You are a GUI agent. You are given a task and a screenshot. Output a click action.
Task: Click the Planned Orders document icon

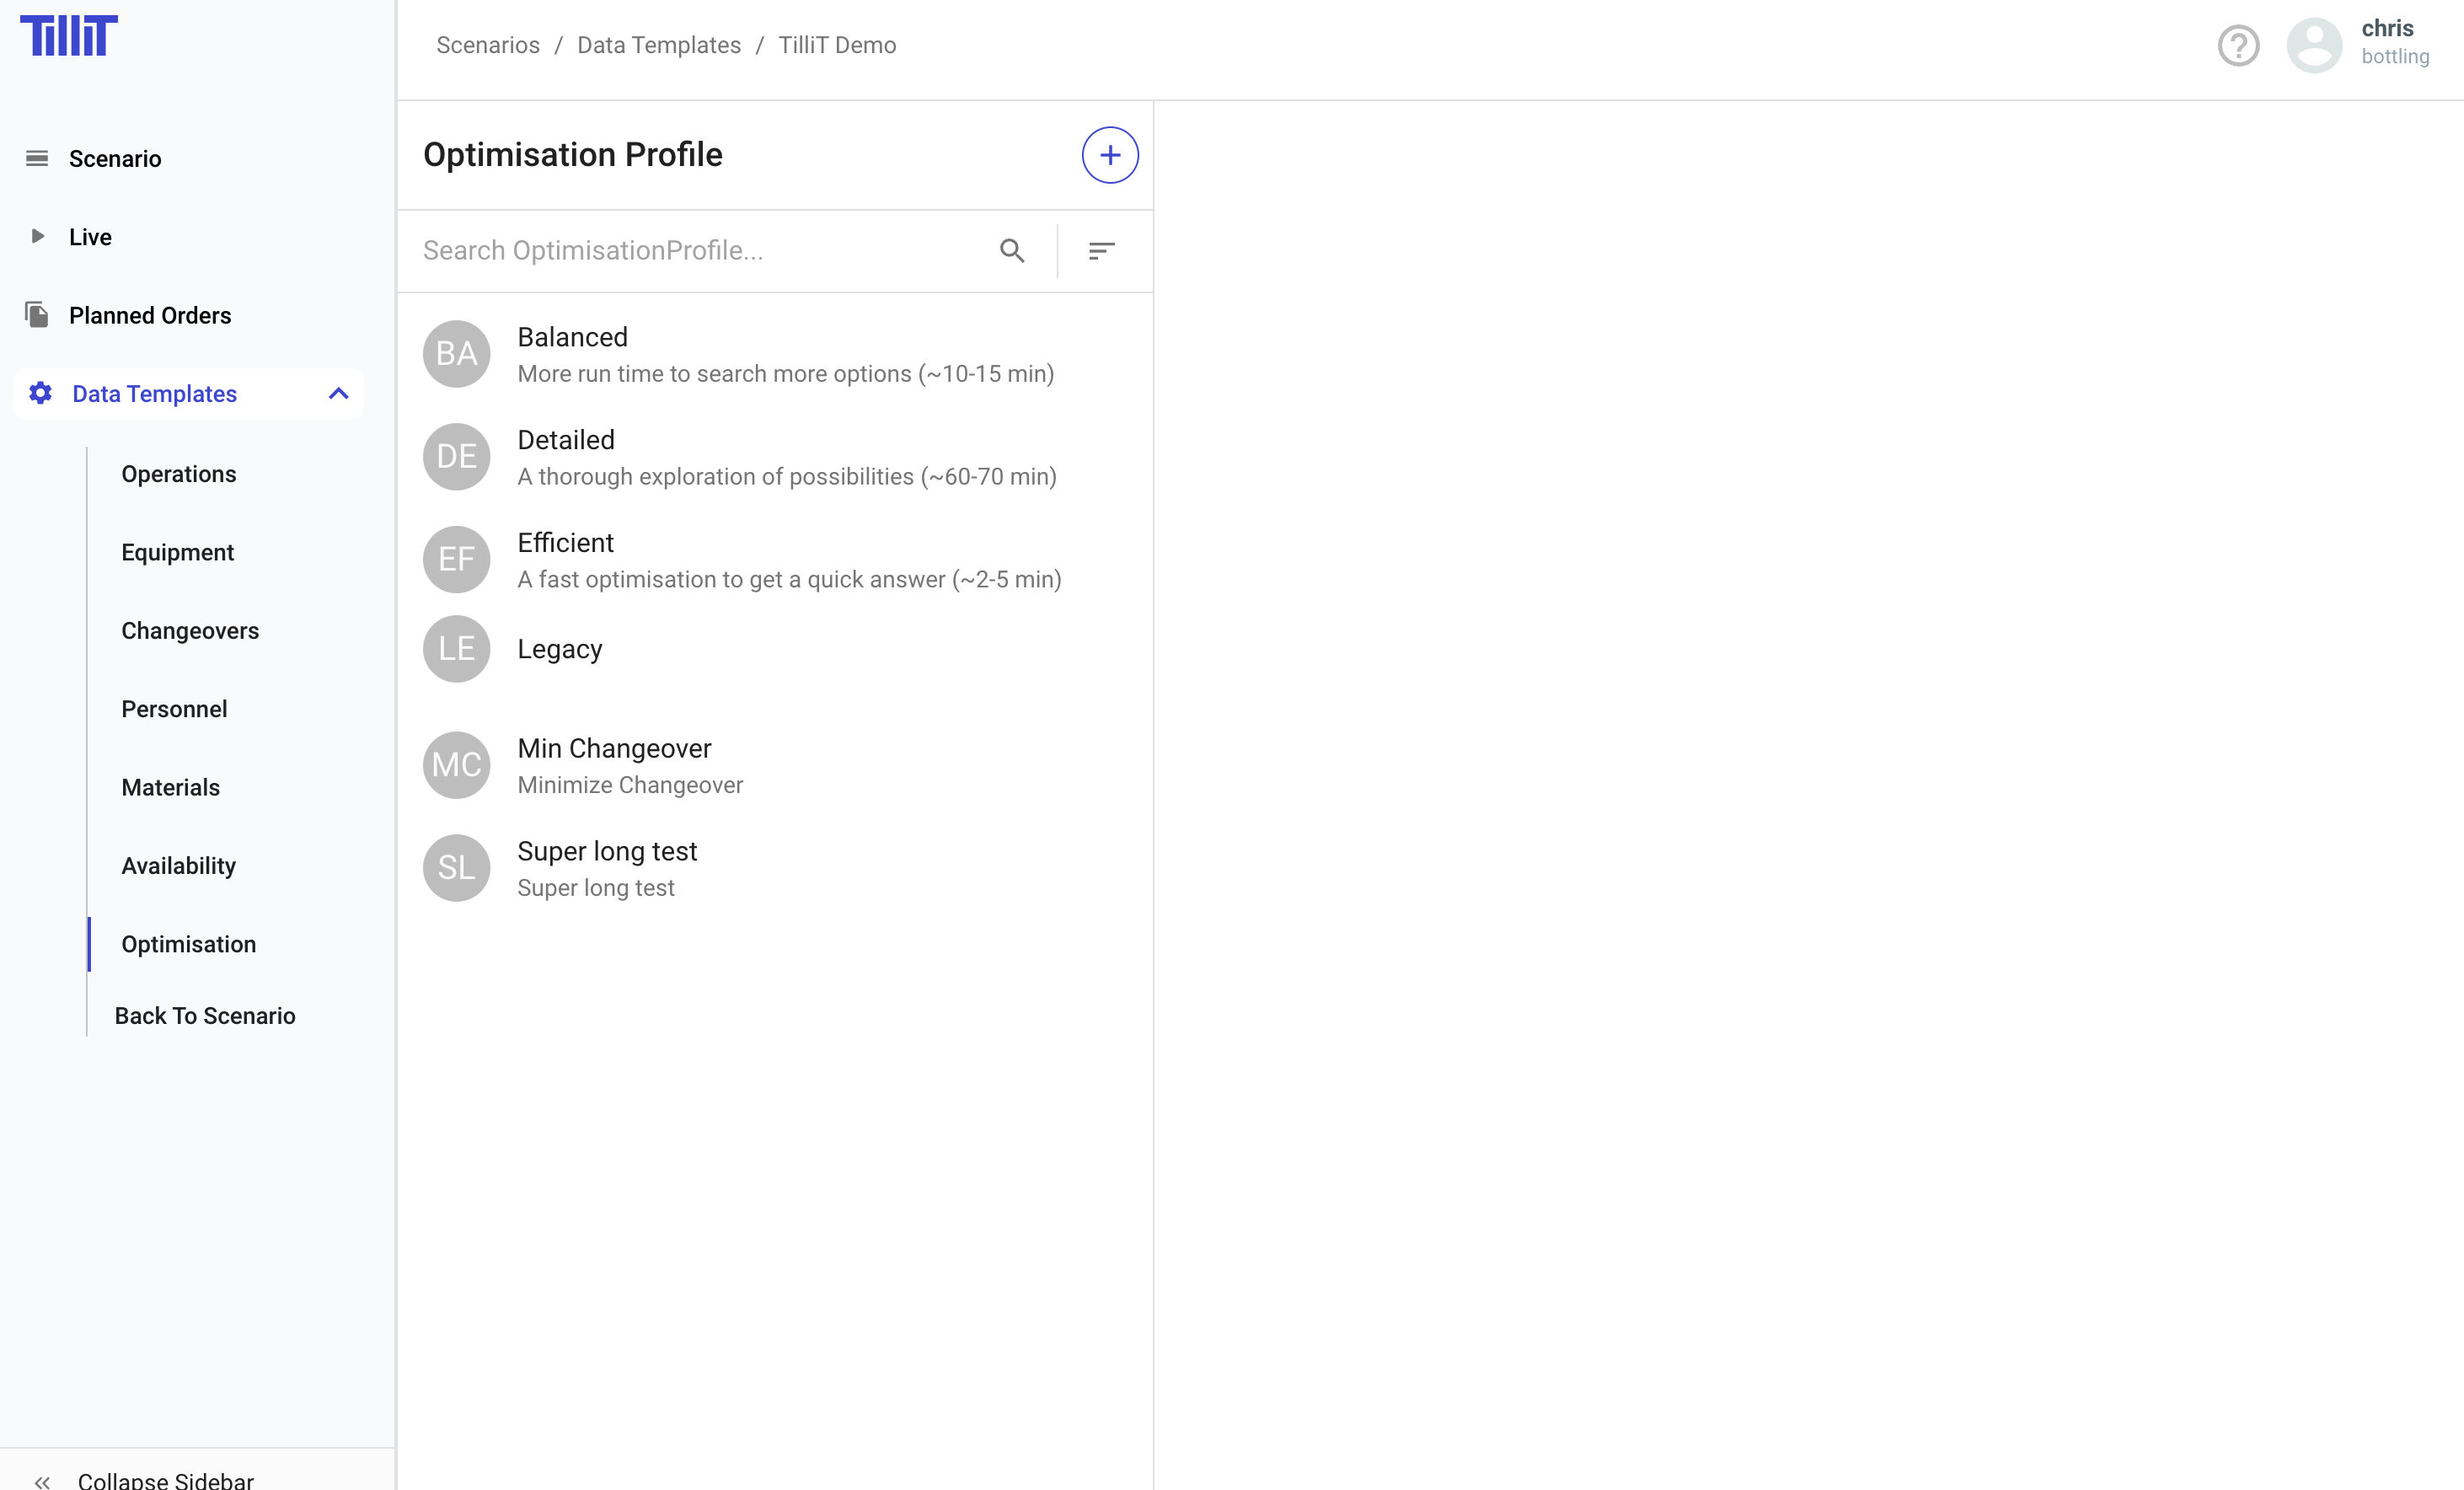[37, 315]
